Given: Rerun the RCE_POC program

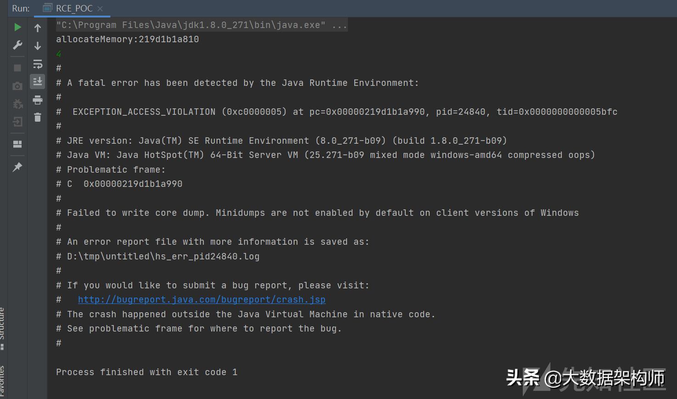Looking at the screenshot, I should tap(17, 28).
